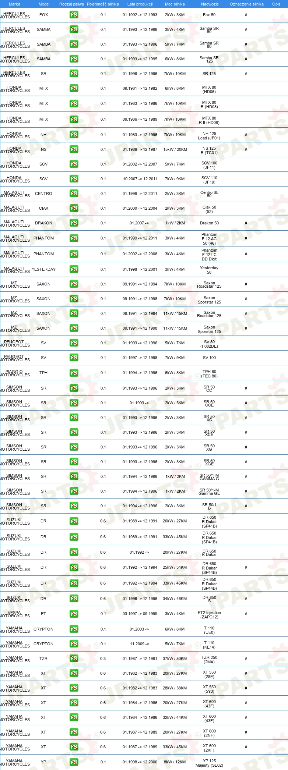Click the fuel icon for XT 550 (28E)
288x770 pixels.
[x=74, y=673]
